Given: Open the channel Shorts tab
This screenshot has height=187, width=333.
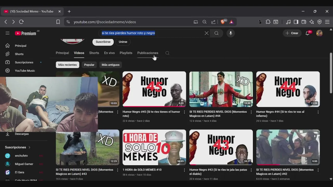Looking at the screenshot, I should click(94, 53).
